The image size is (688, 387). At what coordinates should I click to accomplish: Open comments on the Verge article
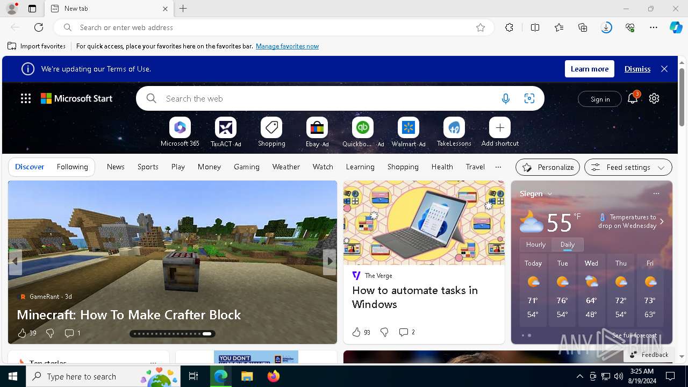click(406, 332)
